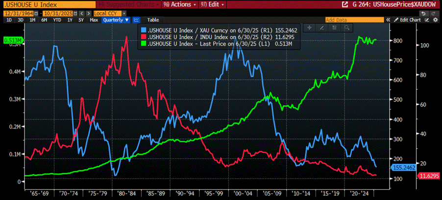Click the '00-'04 x-axis label
442x200 pixels.
243,195
